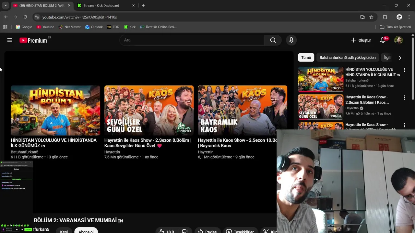
Task: Open end-screen title HİNDİSTAN YOLCULUĞU VE HİNDİSTANDA İLK GÜNÜMÜZ
Action: (x=53, y=143)
